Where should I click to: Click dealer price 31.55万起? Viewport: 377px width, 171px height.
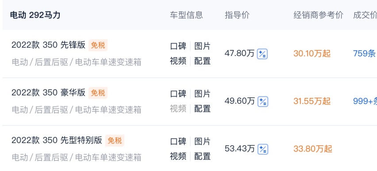[x=312, y=101]
